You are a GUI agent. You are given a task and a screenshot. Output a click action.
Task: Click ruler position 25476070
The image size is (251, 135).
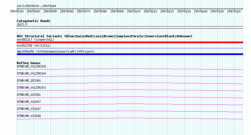coord(83,11)
